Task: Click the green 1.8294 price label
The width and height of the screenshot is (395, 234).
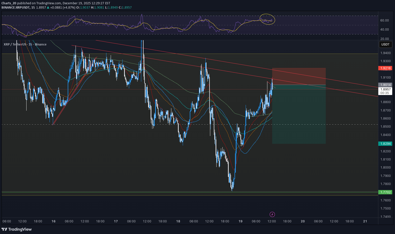Action: [x=385, y=144]
